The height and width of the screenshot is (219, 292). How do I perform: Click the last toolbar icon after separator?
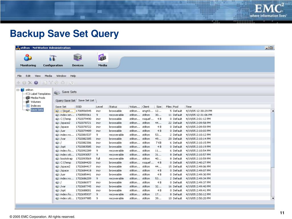tap(72, 83)
